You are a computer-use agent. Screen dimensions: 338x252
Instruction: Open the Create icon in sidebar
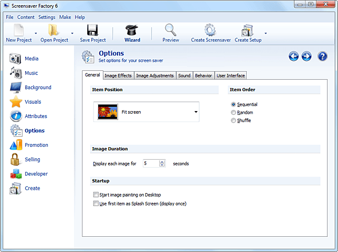15,188
